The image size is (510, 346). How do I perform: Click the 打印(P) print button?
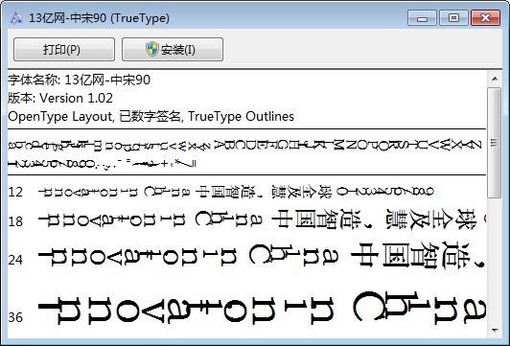coord(64,50)
